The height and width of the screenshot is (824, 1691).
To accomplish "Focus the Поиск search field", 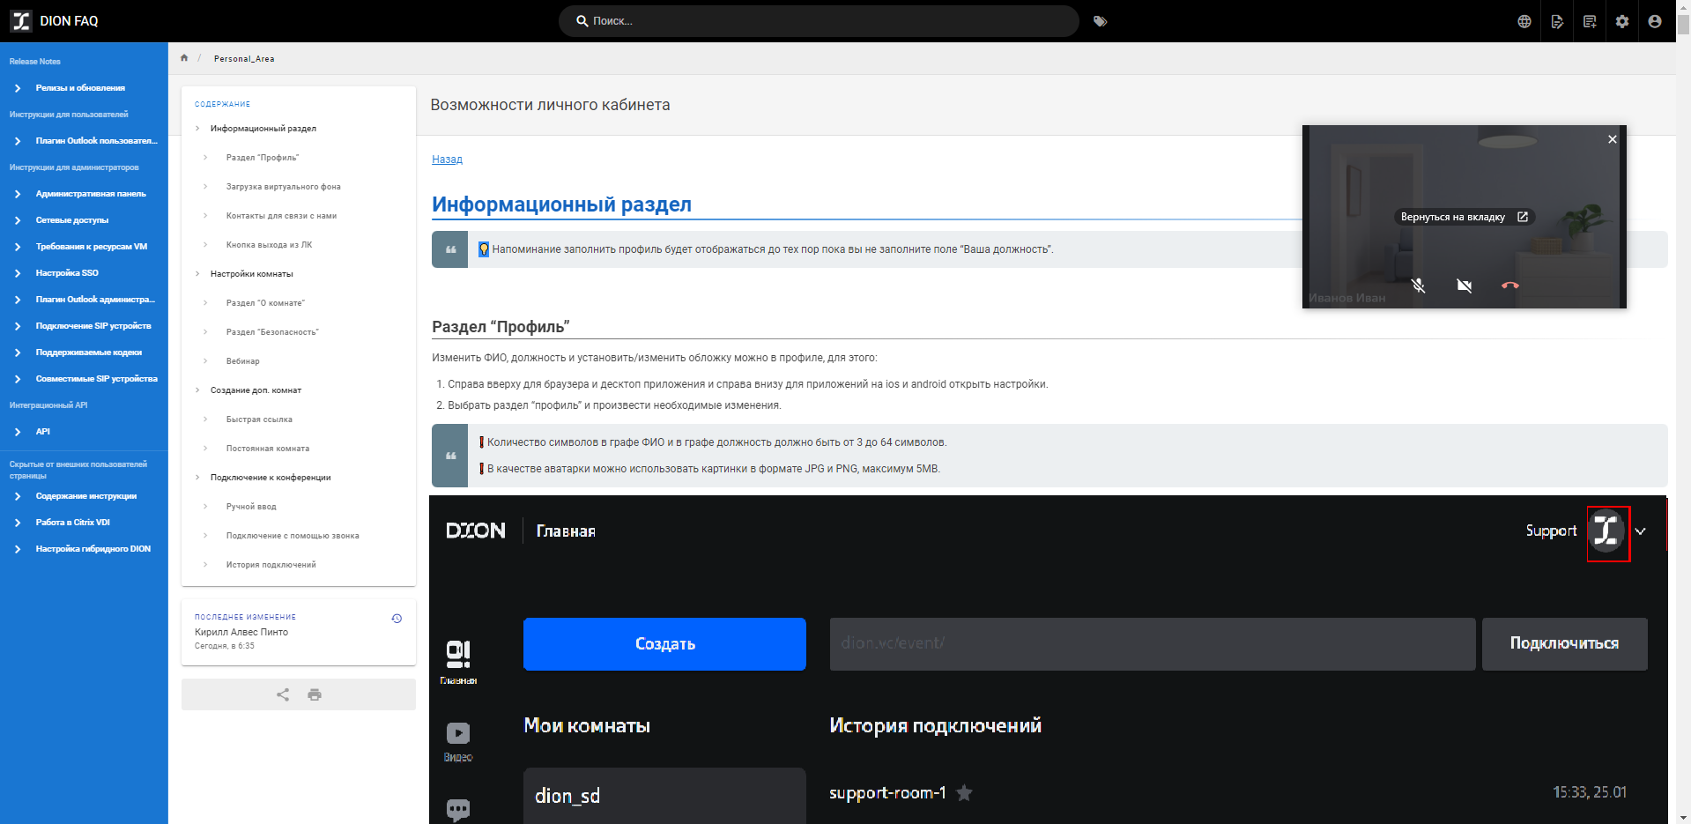I will (x=819, y=21).
